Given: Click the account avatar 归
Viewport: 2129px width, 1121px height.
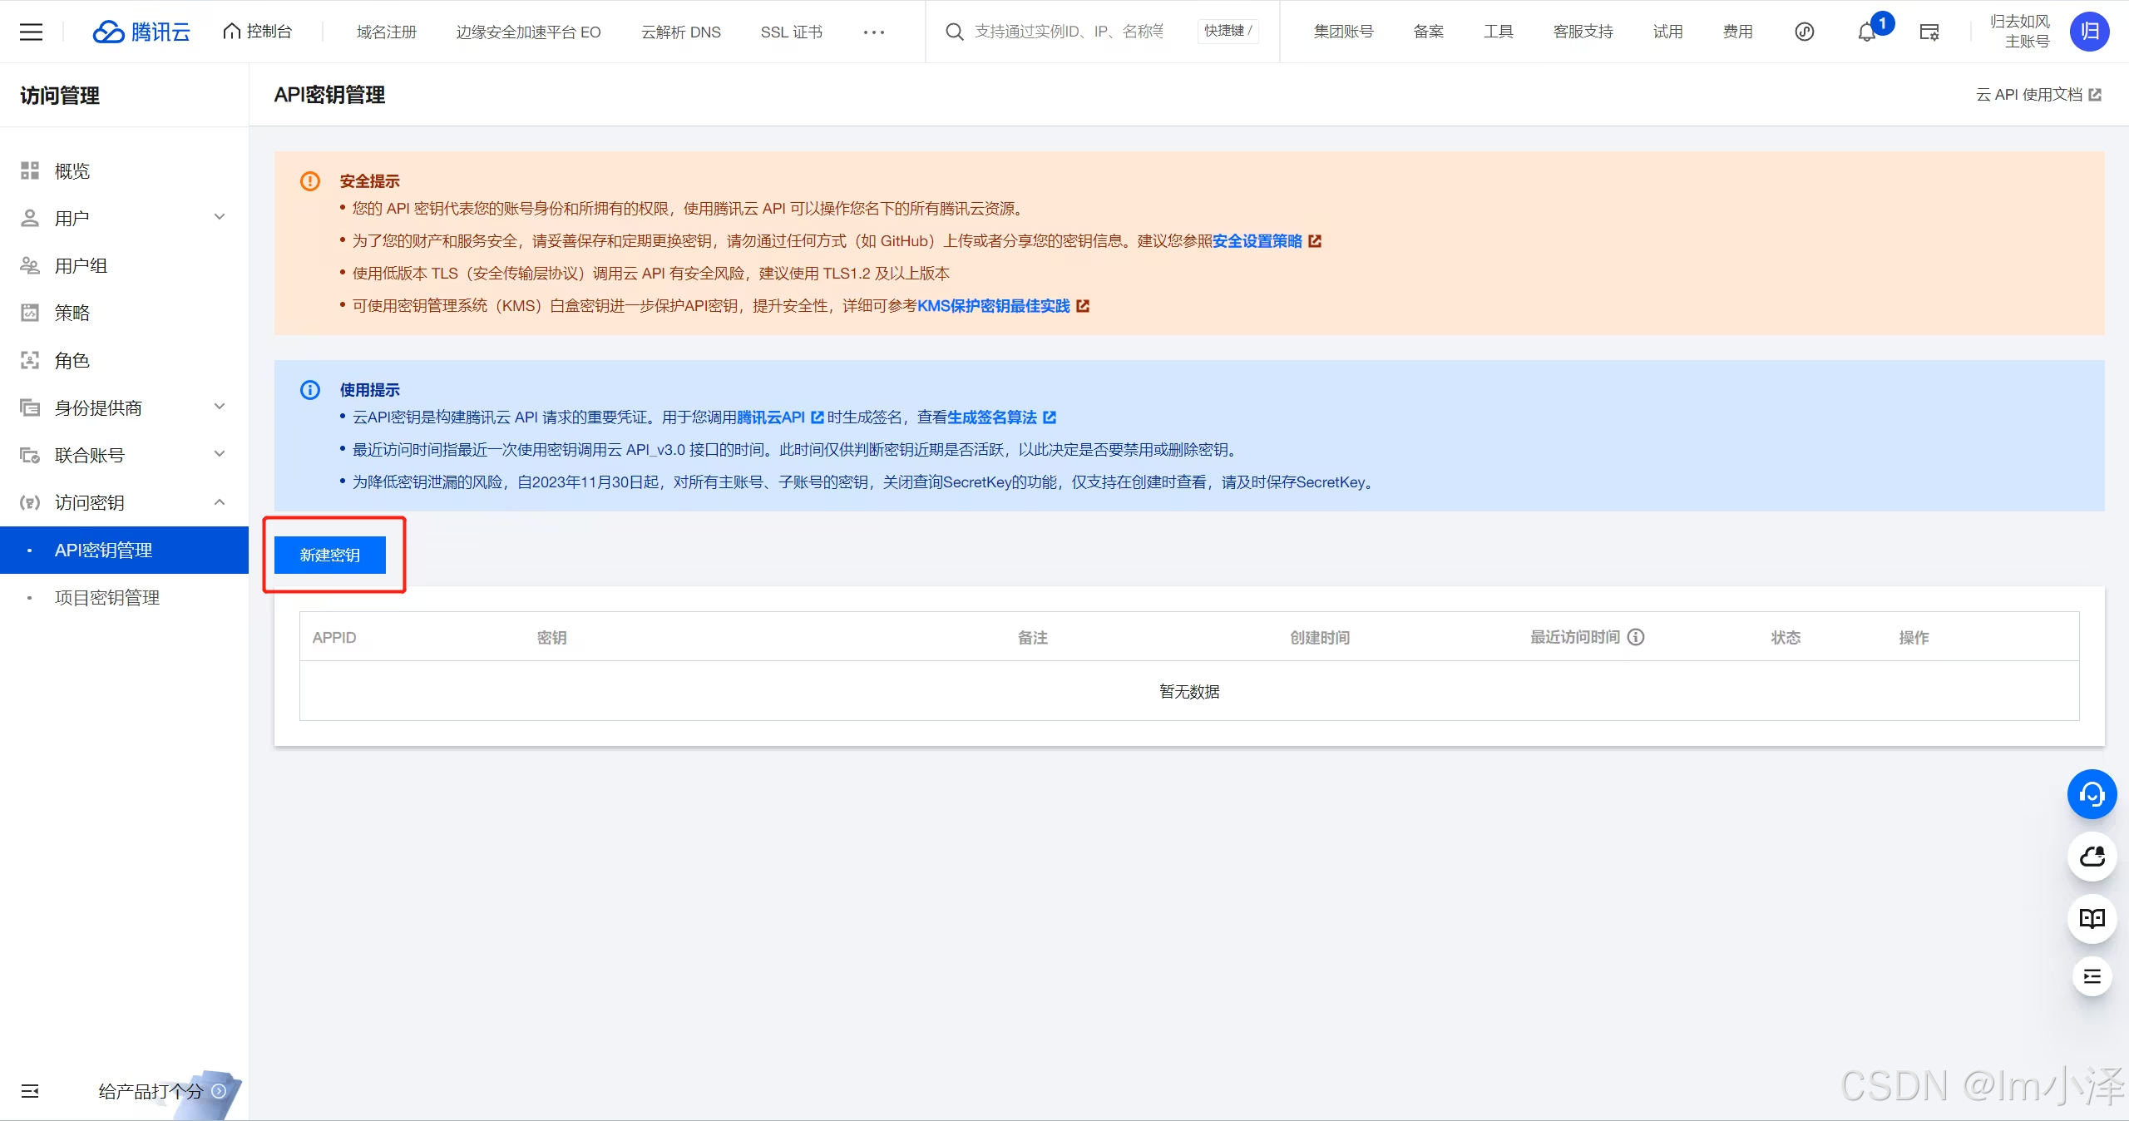Looking at the screenshot, I should pos(2090,32).
